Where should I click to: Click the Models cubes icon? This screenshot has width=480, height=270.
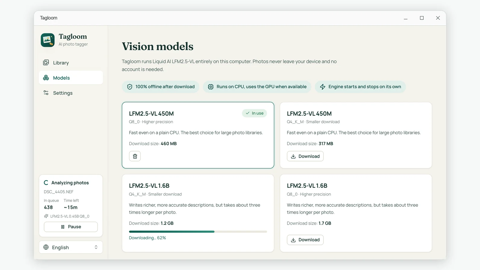pyautogui.click(x=46, y=78)
